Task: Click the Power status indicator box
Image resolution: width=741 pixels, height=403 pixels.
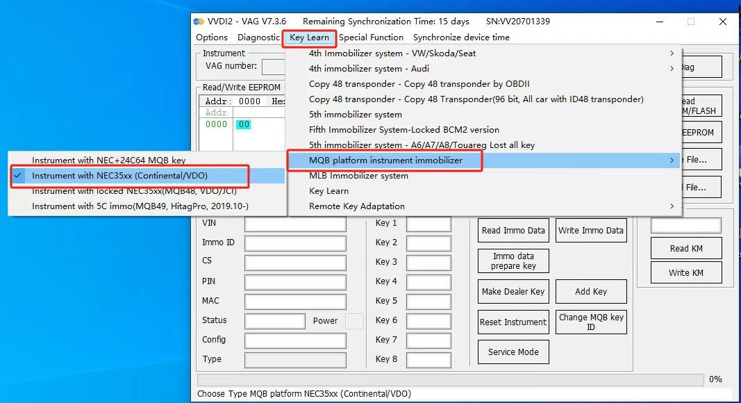Action: (x=354, y=321)
